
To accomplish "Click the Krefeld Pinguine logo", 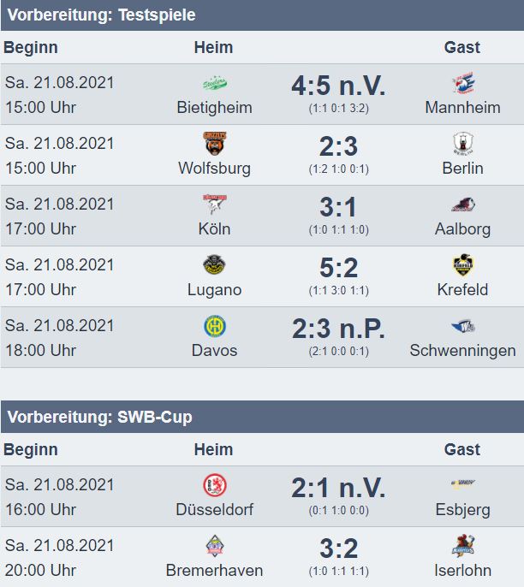I will [463, 265].
